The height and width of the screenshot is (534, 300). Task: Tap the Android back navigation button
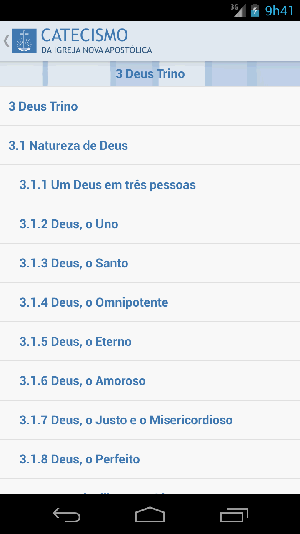[67, 515]
